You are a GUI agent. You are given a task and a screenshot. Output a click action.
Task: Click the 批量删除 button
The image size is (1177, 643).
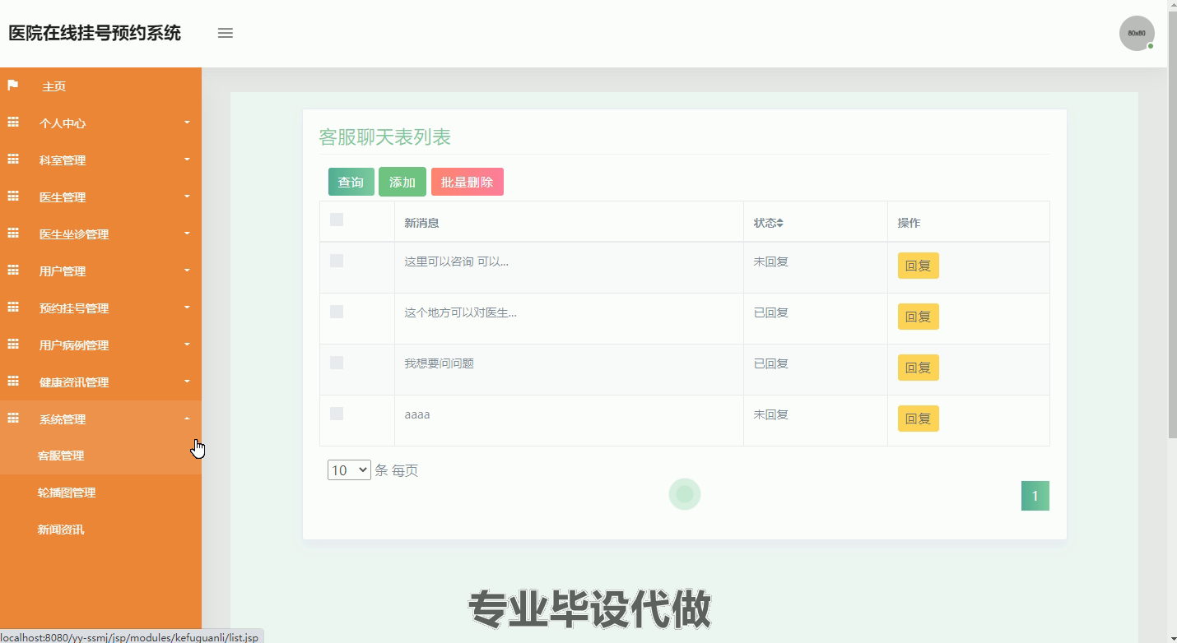pyautogui.click(x=468, y=182)
